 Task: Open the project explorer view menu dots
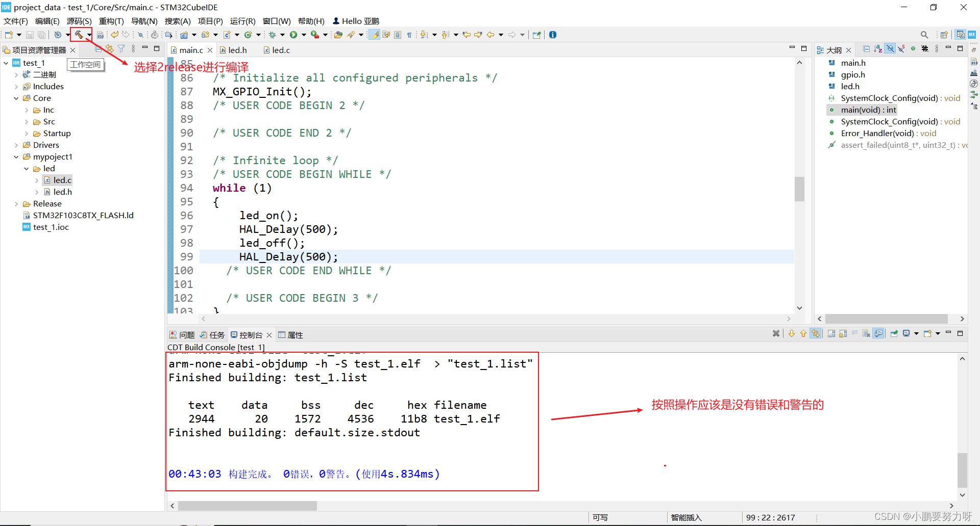tap(133, 49)
